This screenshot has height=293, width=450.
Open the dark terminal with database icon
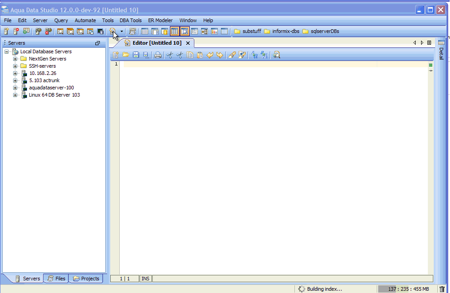point(100,31)
